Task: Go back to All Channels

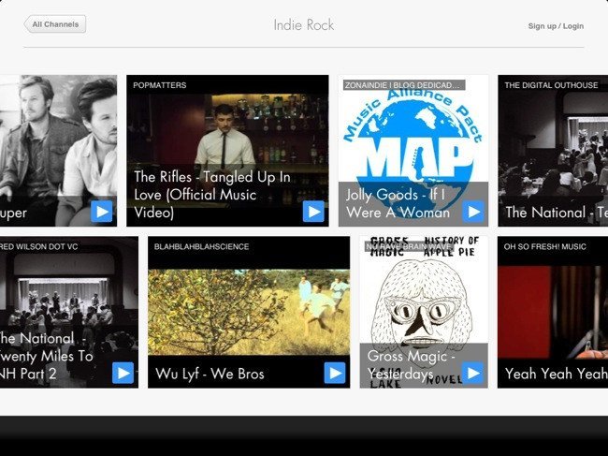Action: point(54,24)
